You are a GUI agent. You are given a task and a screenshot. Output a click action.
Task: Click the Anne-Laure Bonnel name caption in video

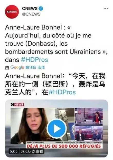click(x=35, y=142)
